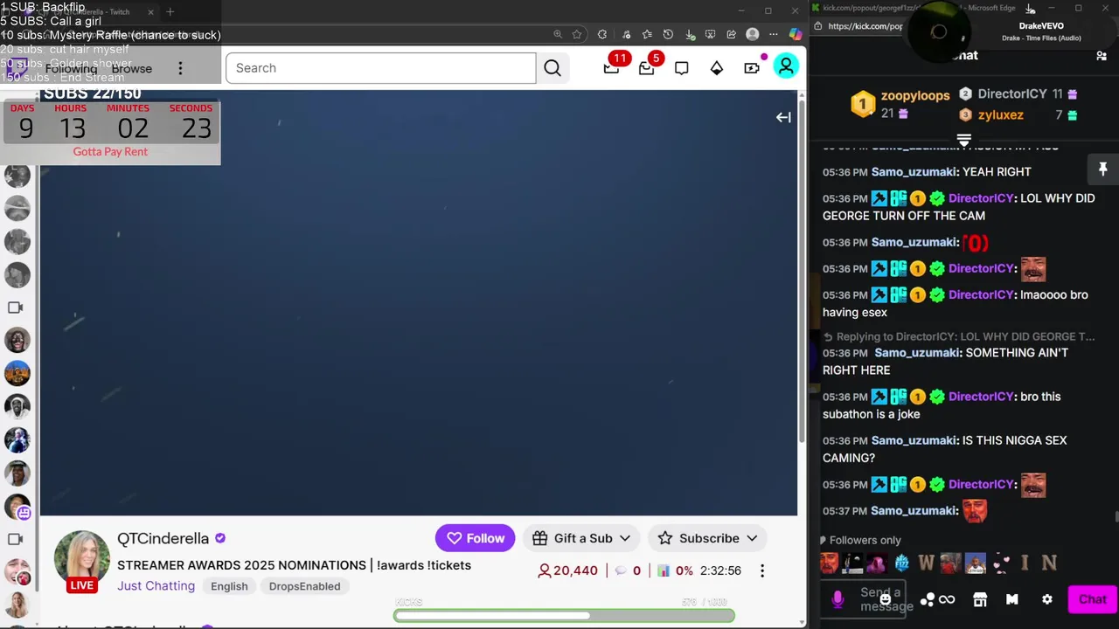Add page to favorites star icon
This screenshot has width=1119, height=629.
pyautogui.click(x=577, y=34)
